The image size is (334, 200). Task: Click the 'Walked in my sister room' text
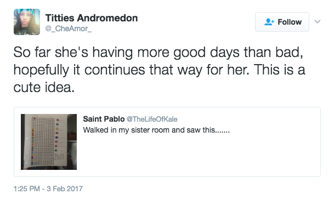click(x=156, y=130)
